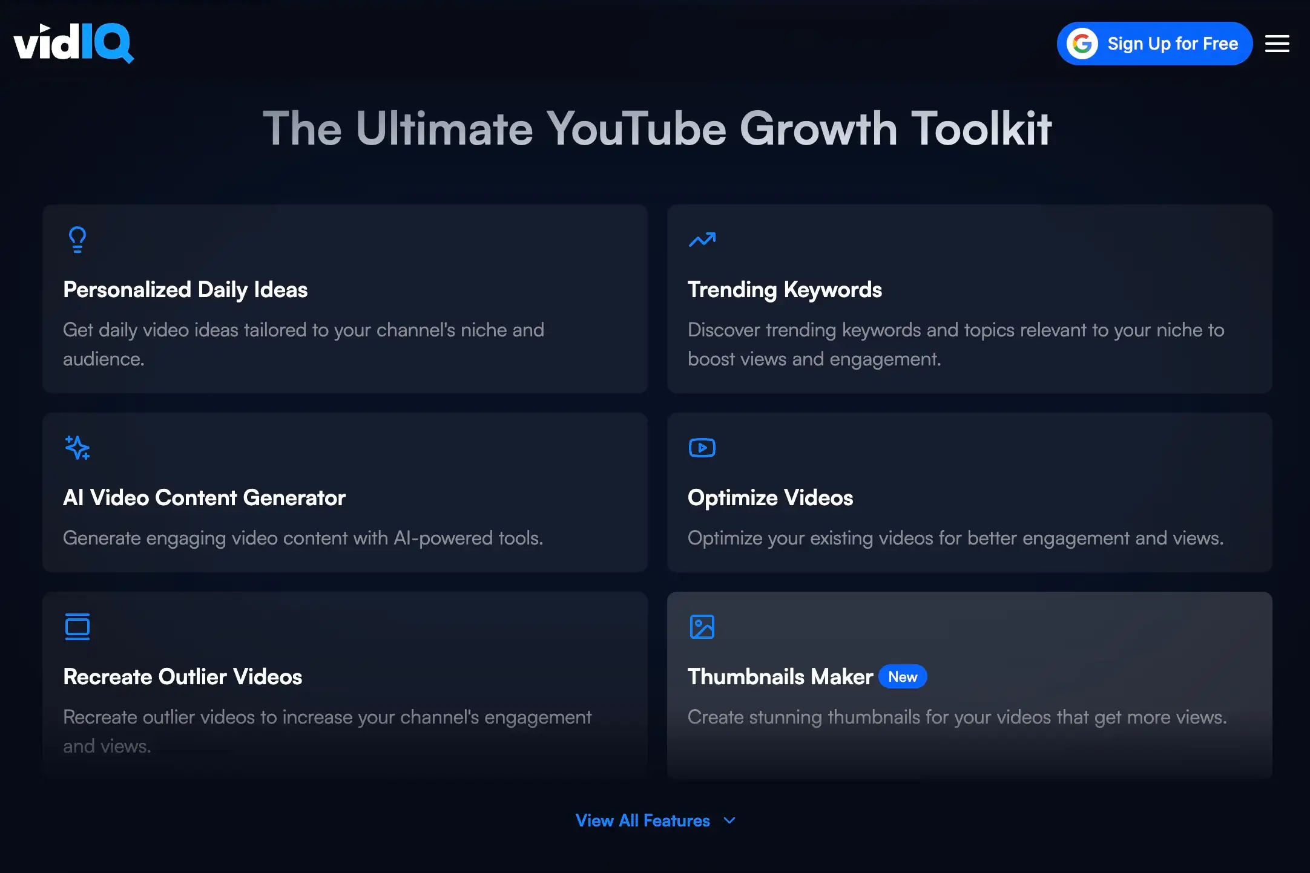The height and width of the screenshot is (873, 1310).
Task: Click 'Generate engaging video content' description
Action: coord(303,538)
